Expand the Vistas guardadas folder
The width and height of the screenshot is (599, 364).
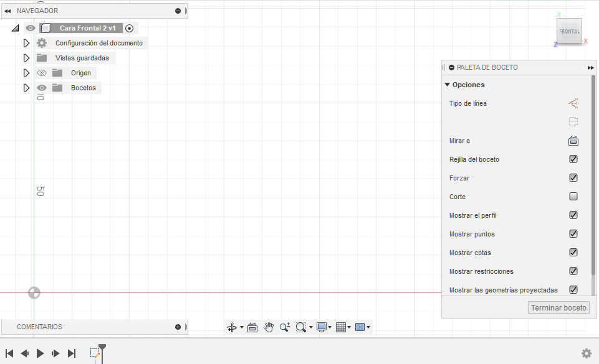click(26, 58)
